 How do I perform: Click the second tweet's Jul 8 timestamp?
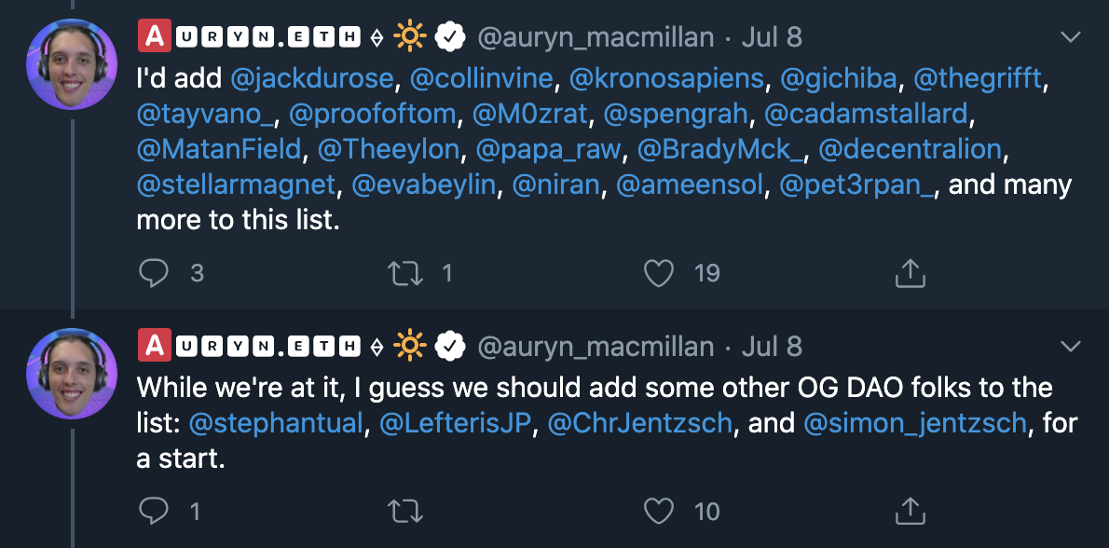771,347
